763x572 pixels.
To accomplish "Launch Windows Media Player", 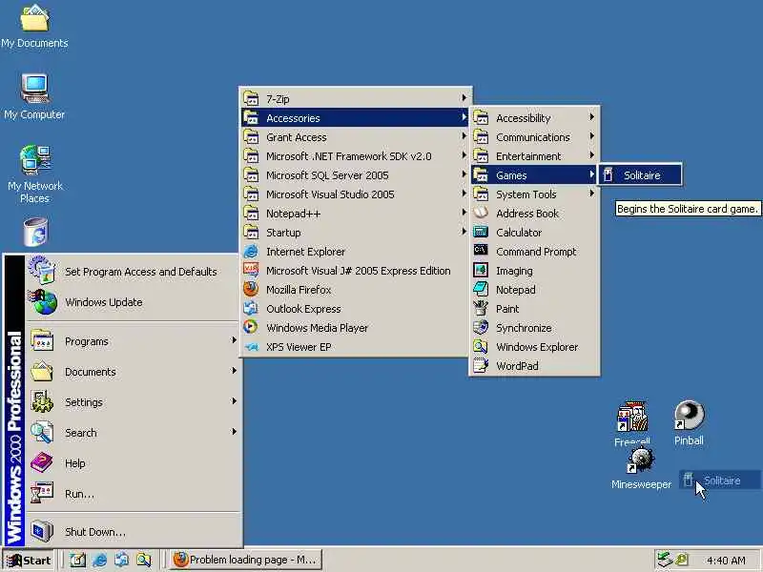I will point(355,328).
